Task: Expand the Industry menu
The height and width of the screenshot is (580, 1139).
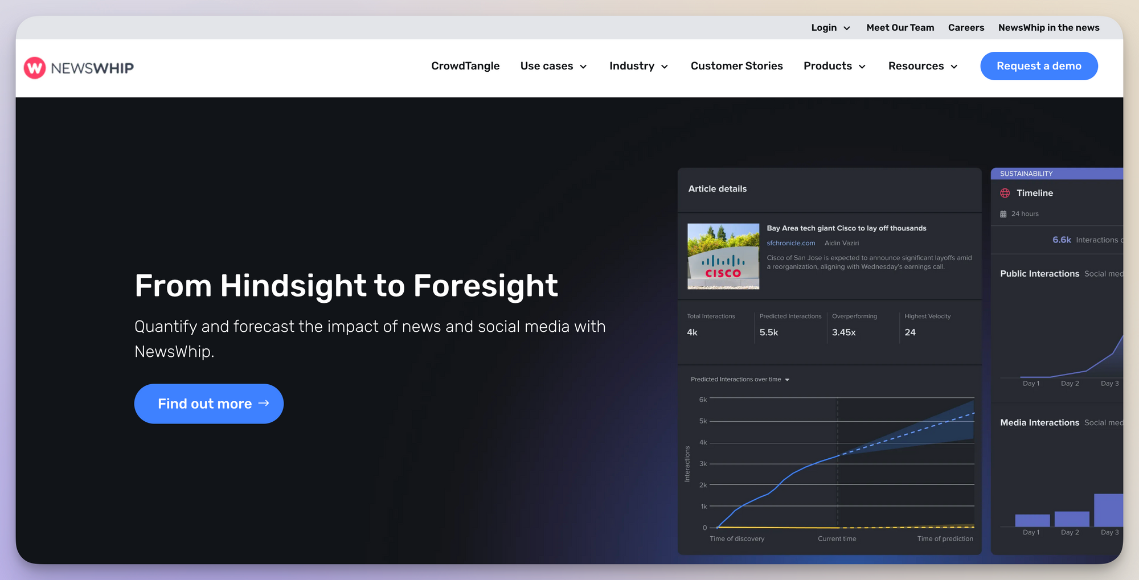Action: [638, 66]
